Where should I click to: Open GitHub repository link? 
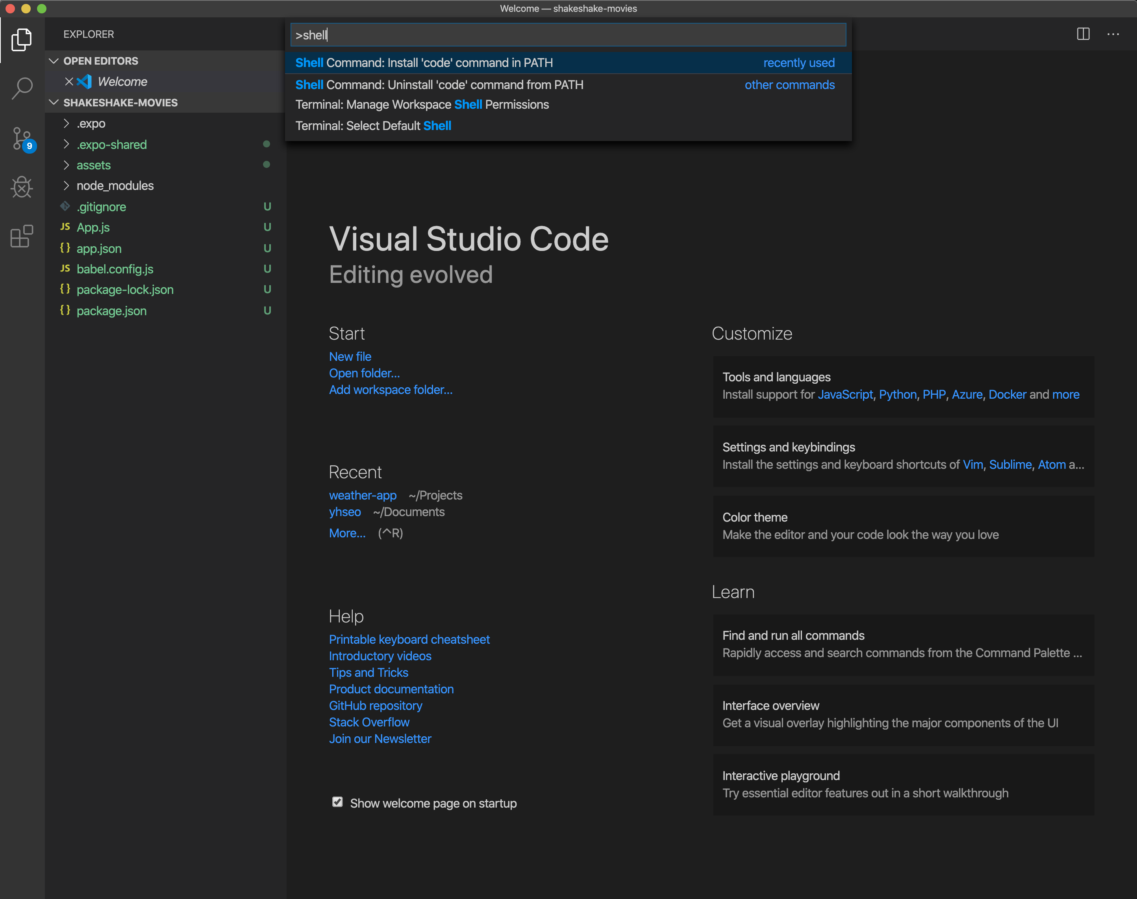pos(376,706)
